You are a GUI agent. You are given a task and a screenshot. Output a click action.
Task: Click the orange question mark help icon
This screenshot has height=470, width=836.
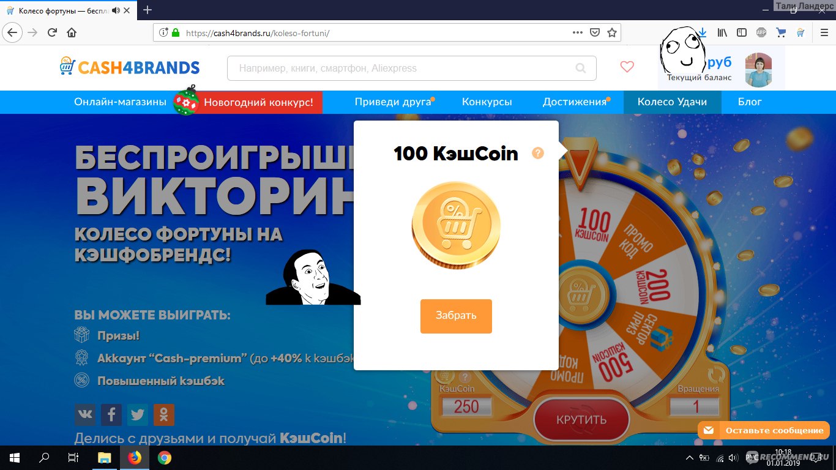coord(538,153)
